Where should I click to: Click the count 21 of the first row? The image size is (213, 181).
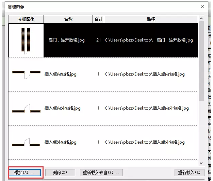click(98, 40)
